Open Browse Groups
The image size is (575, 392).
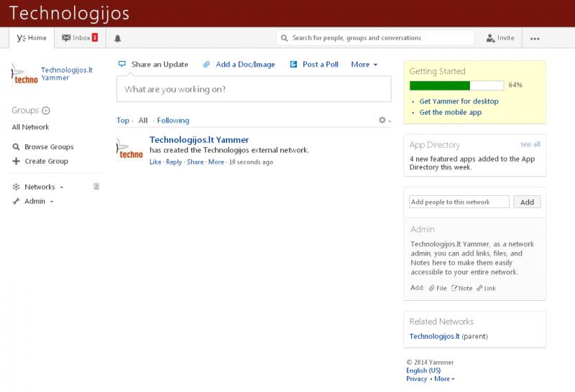tap(49, 146)
